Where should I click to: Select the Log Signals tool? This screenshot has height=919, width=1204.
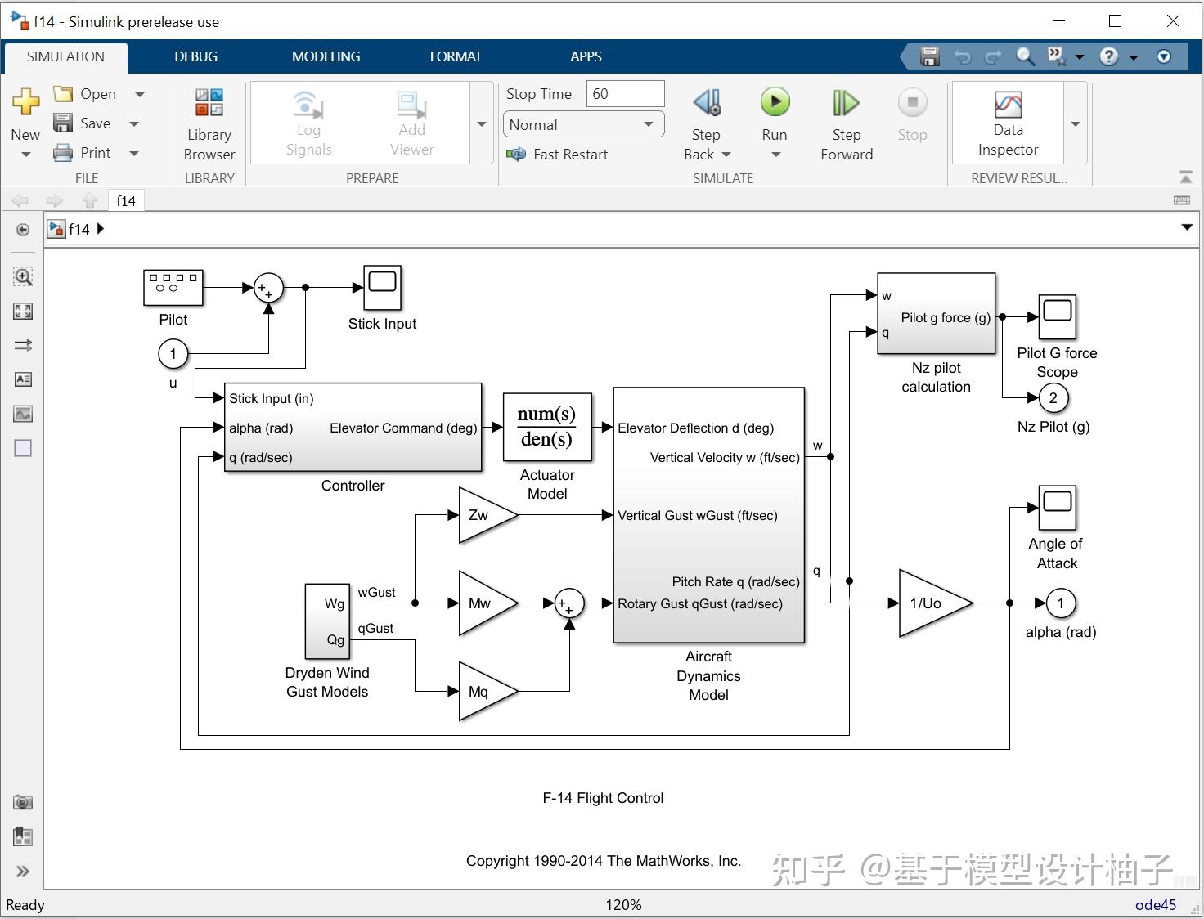tap(308, 121)
